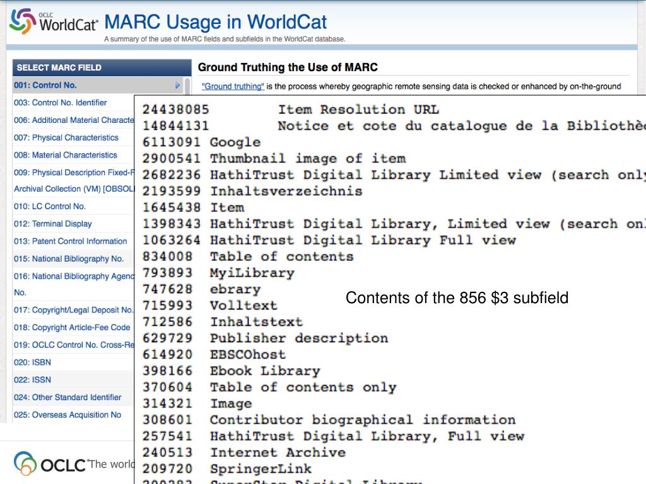Select 003: Control No. Identifier field

60,103
